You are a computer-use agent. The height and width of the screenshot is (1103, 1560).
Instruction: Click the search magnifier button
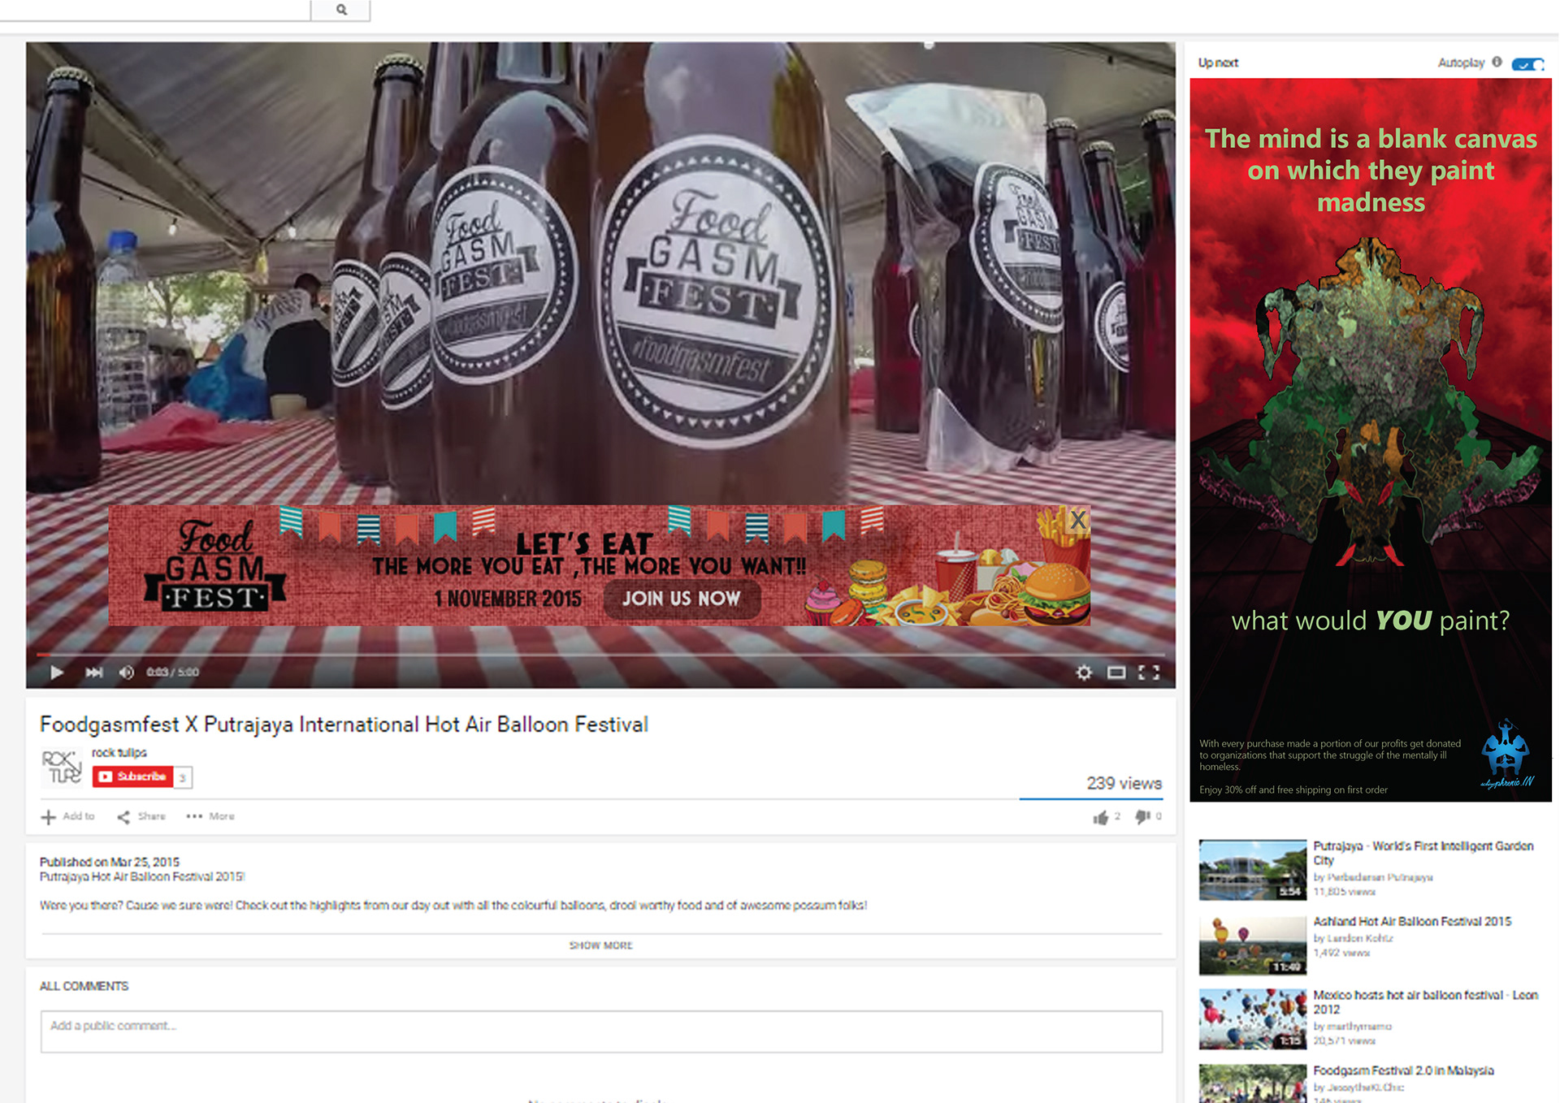tap(341, 10)
